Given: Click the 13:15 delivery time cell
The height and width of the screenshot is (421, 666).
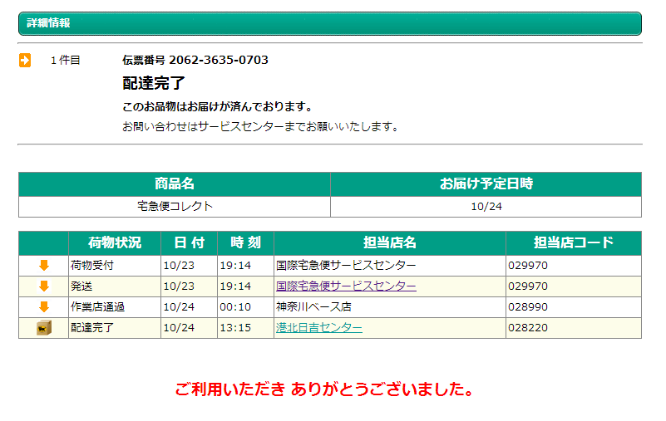Looking at the screenshot, I should pos(235,328).
